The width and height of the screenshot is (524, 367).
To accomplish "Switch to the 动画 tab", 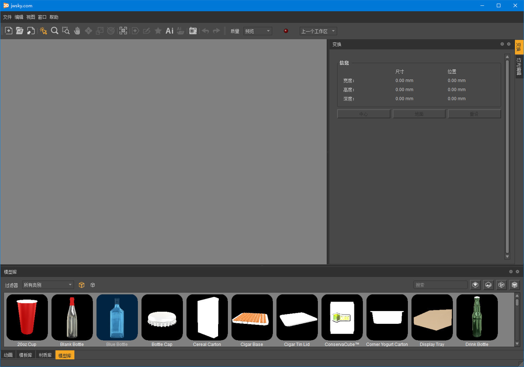I will 8,355.
